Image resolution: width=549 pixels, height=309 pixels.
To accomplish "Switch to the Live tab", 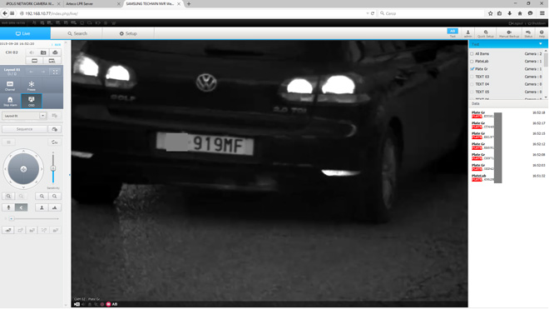I will tap(25, 33).
